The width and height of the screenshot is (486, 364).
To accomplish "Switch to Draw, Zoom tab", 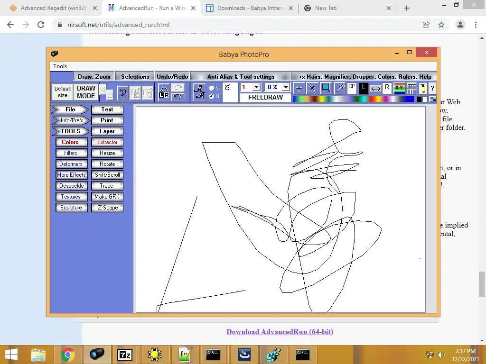I will tap(94, 76).
